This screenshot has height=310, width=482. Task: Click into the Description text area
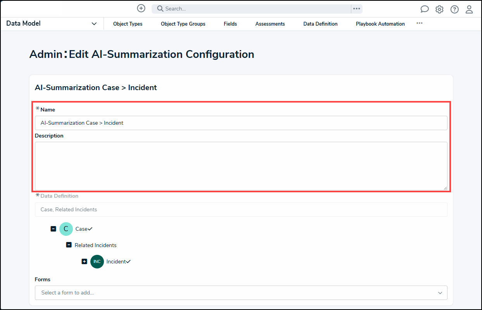point(241,166)
